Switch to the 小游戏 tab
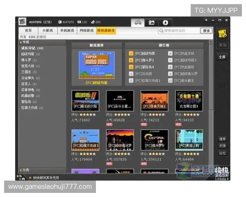246x197 pixels. 48,30
